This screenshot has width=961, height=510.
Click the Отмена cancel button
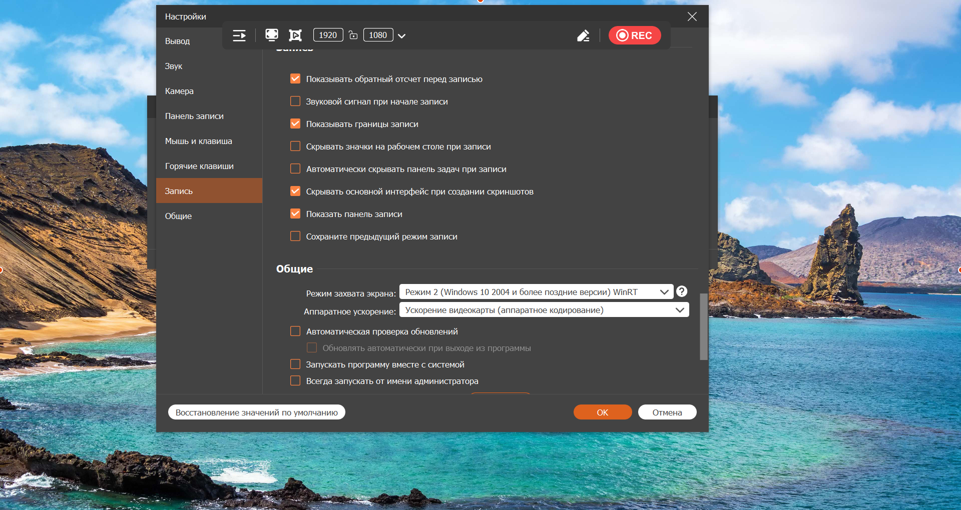click(x=667, y=412)
